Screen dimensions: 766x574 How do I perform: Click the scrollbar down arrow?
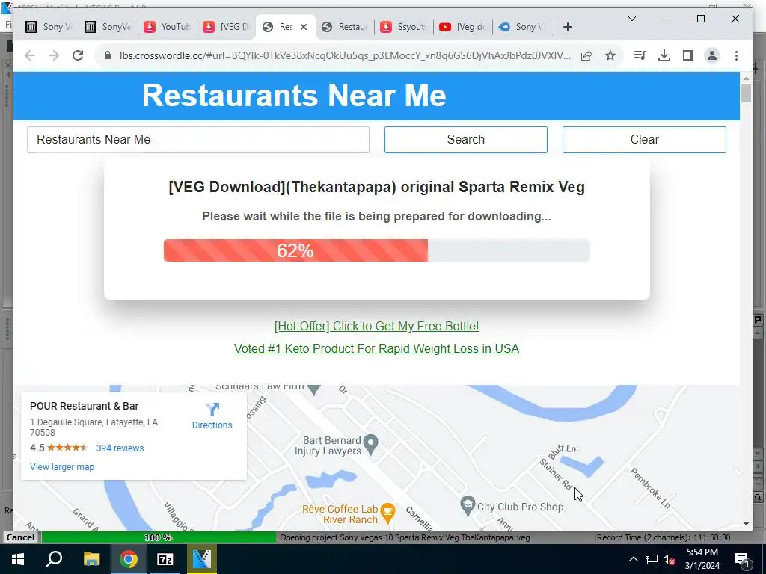(x=746, y=524)
